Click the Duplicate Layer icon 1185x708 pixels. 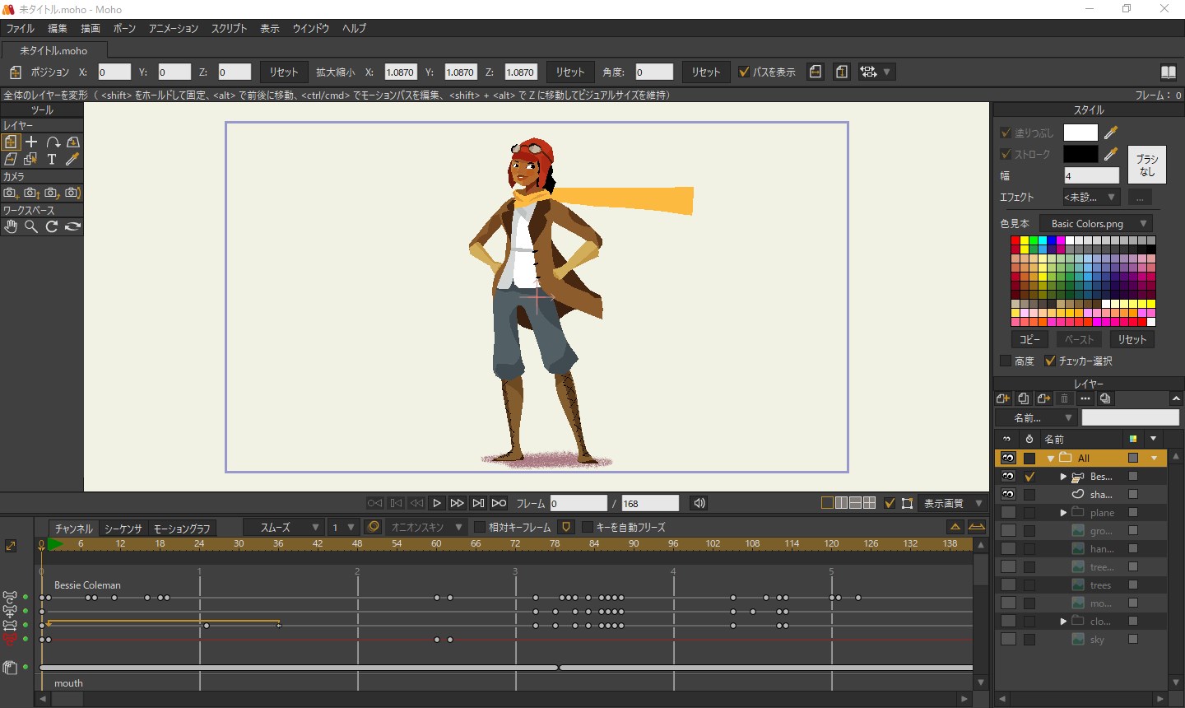pos(1024,398)
